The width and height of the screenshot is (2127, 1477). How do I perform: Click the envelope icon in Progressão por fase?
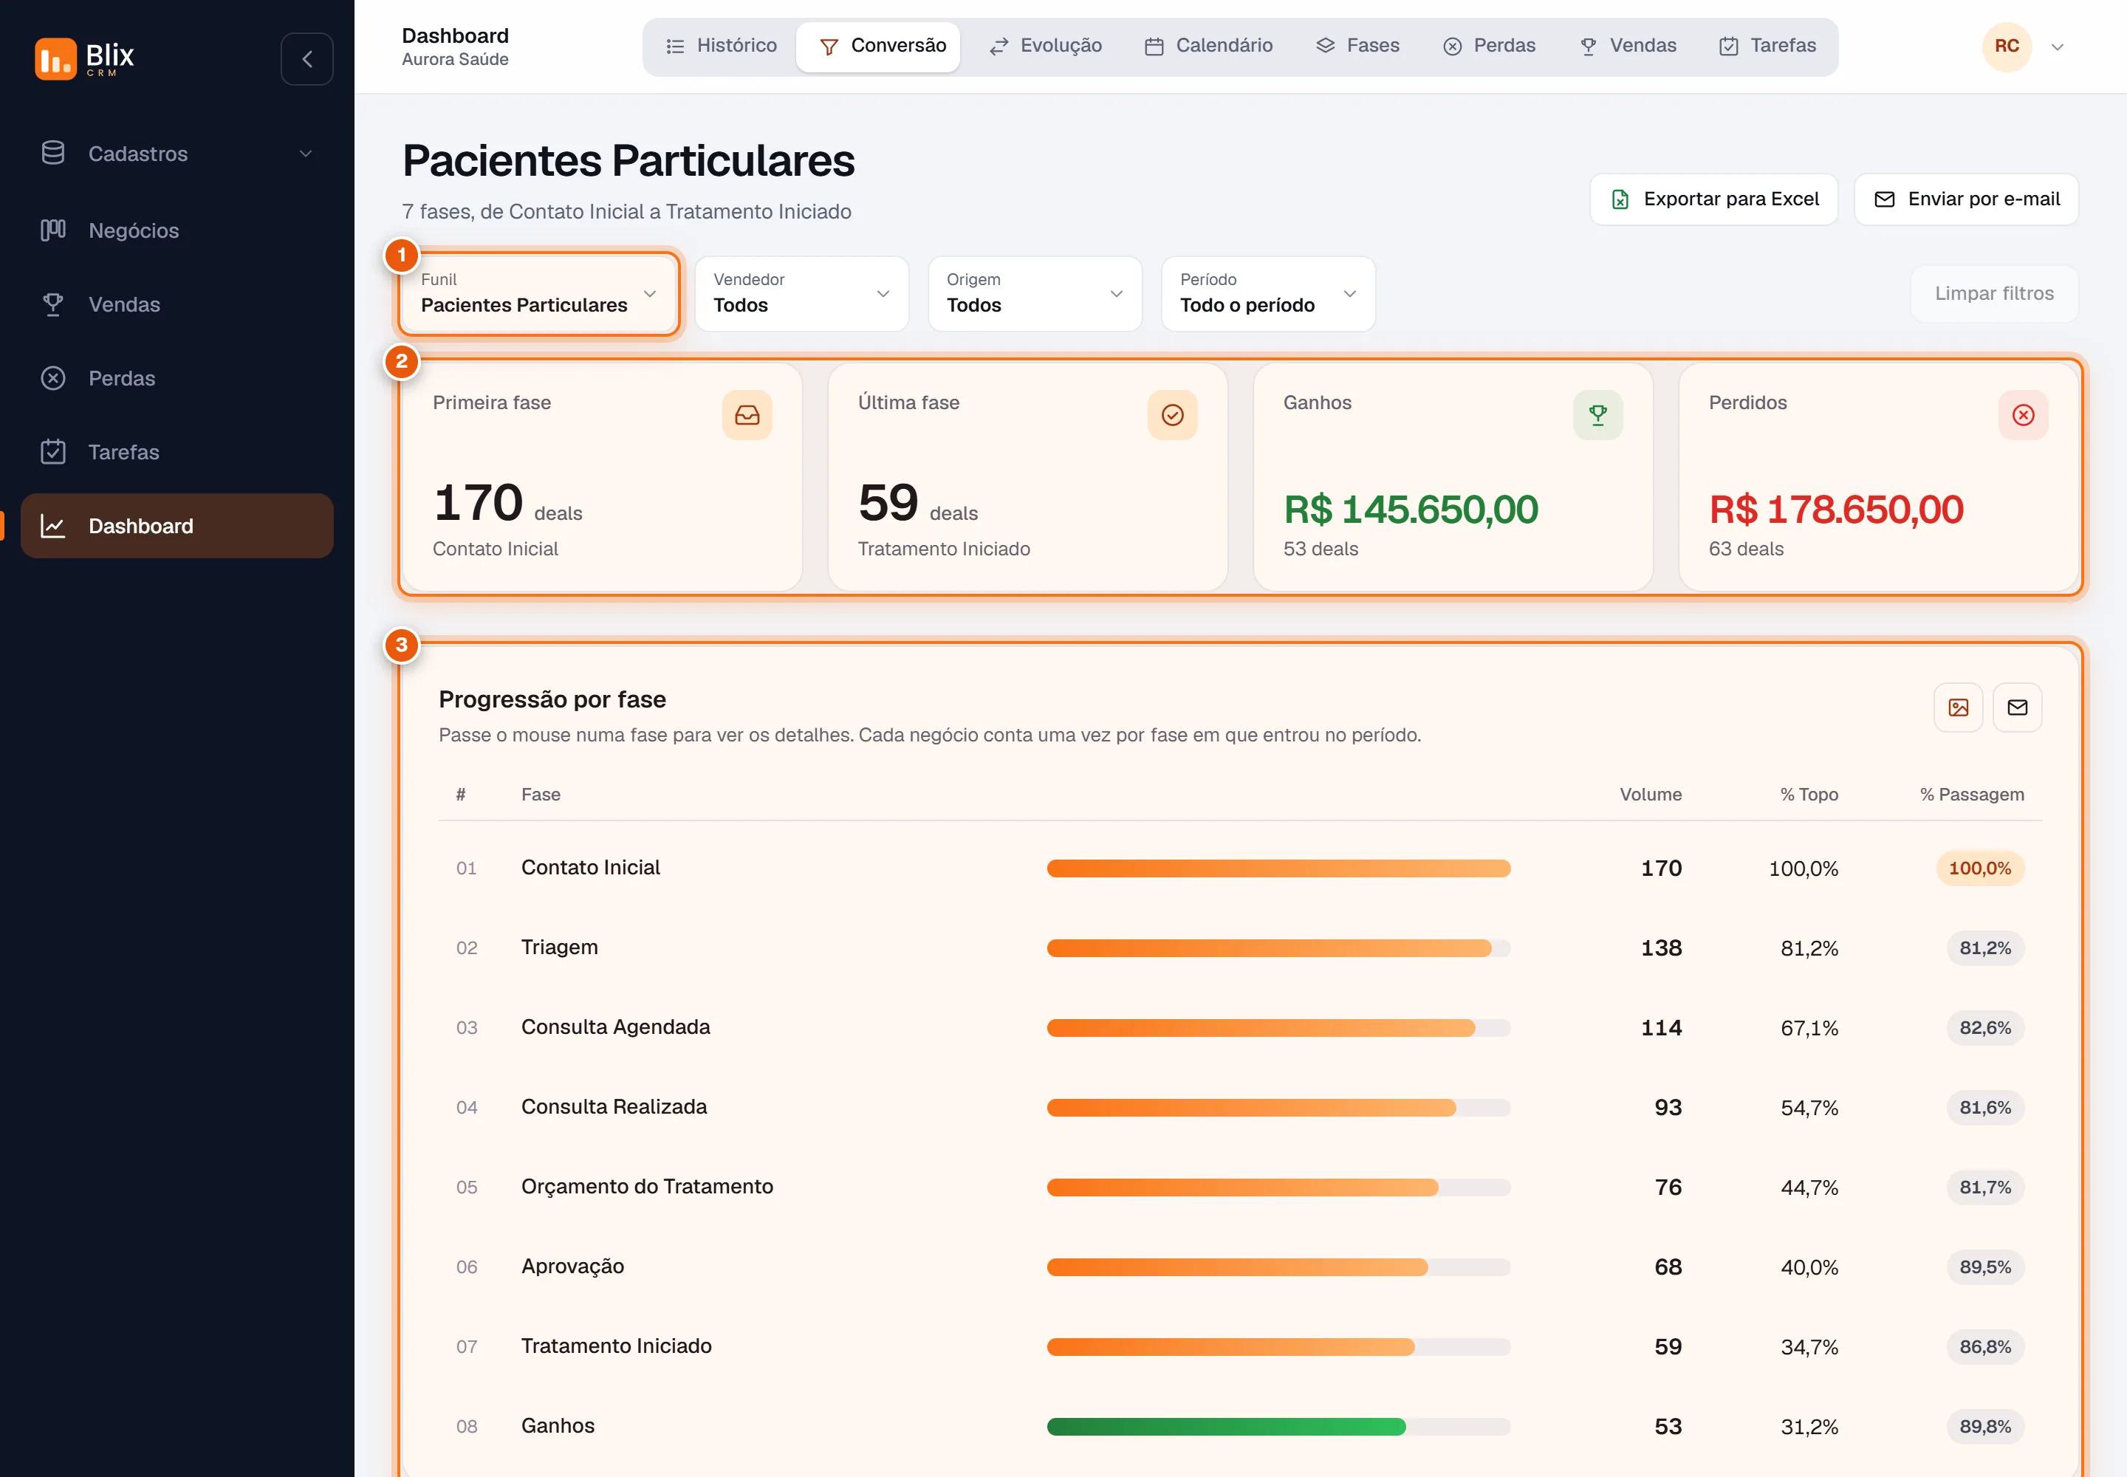pyautogui.click(x=2018, y=707)
